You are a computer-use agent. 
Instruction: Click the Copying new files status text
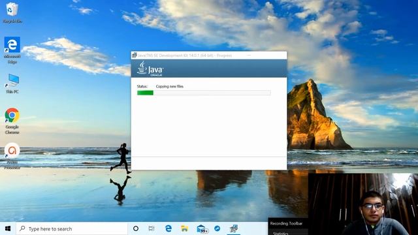click(x=170, y=86)
